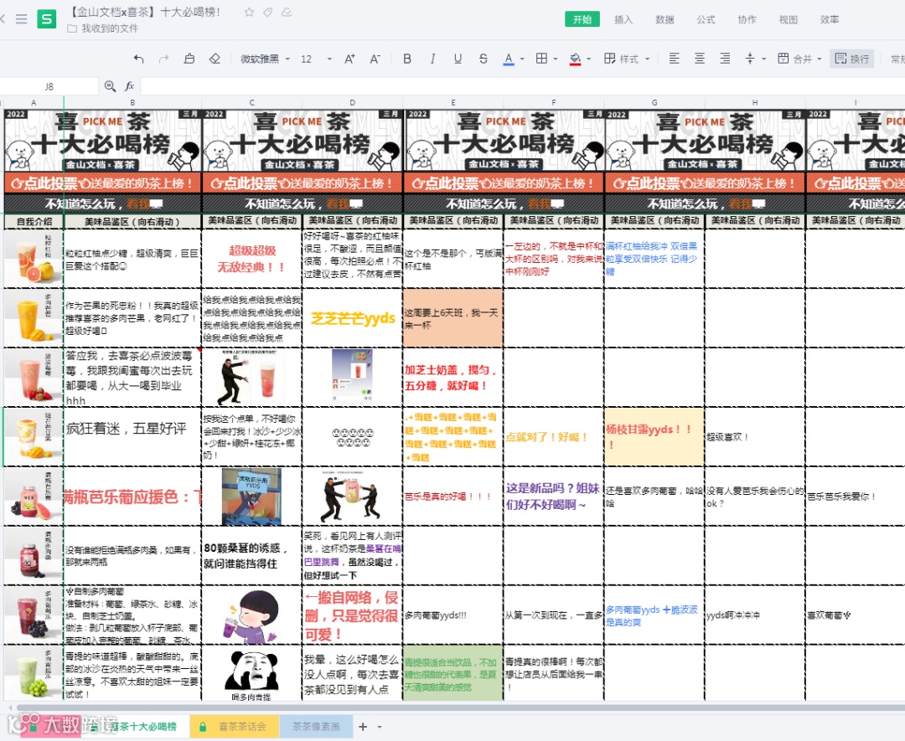Open sheet list dropdown arrow near plus
The width and height of the screenshot is (905, 741).
(380, 727)
